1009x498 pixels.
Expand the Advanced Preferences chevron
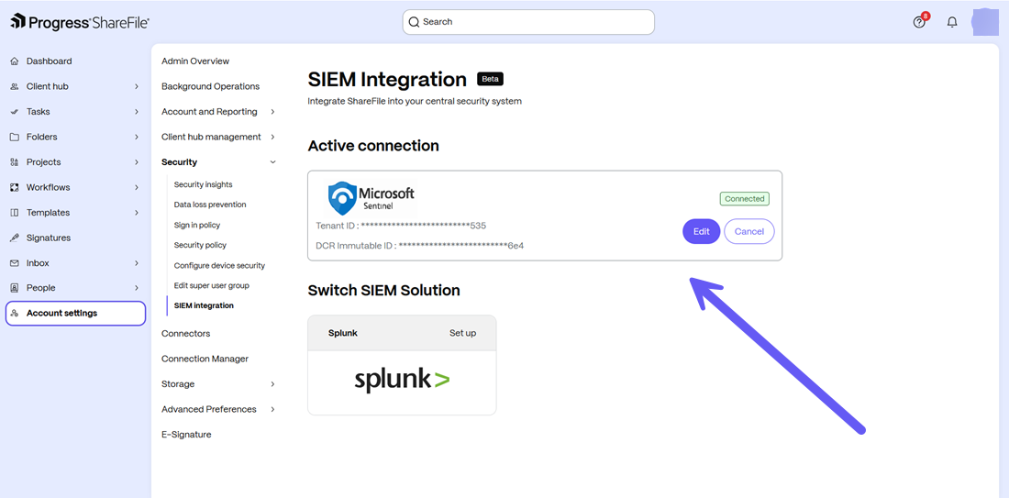coord(272,409)
